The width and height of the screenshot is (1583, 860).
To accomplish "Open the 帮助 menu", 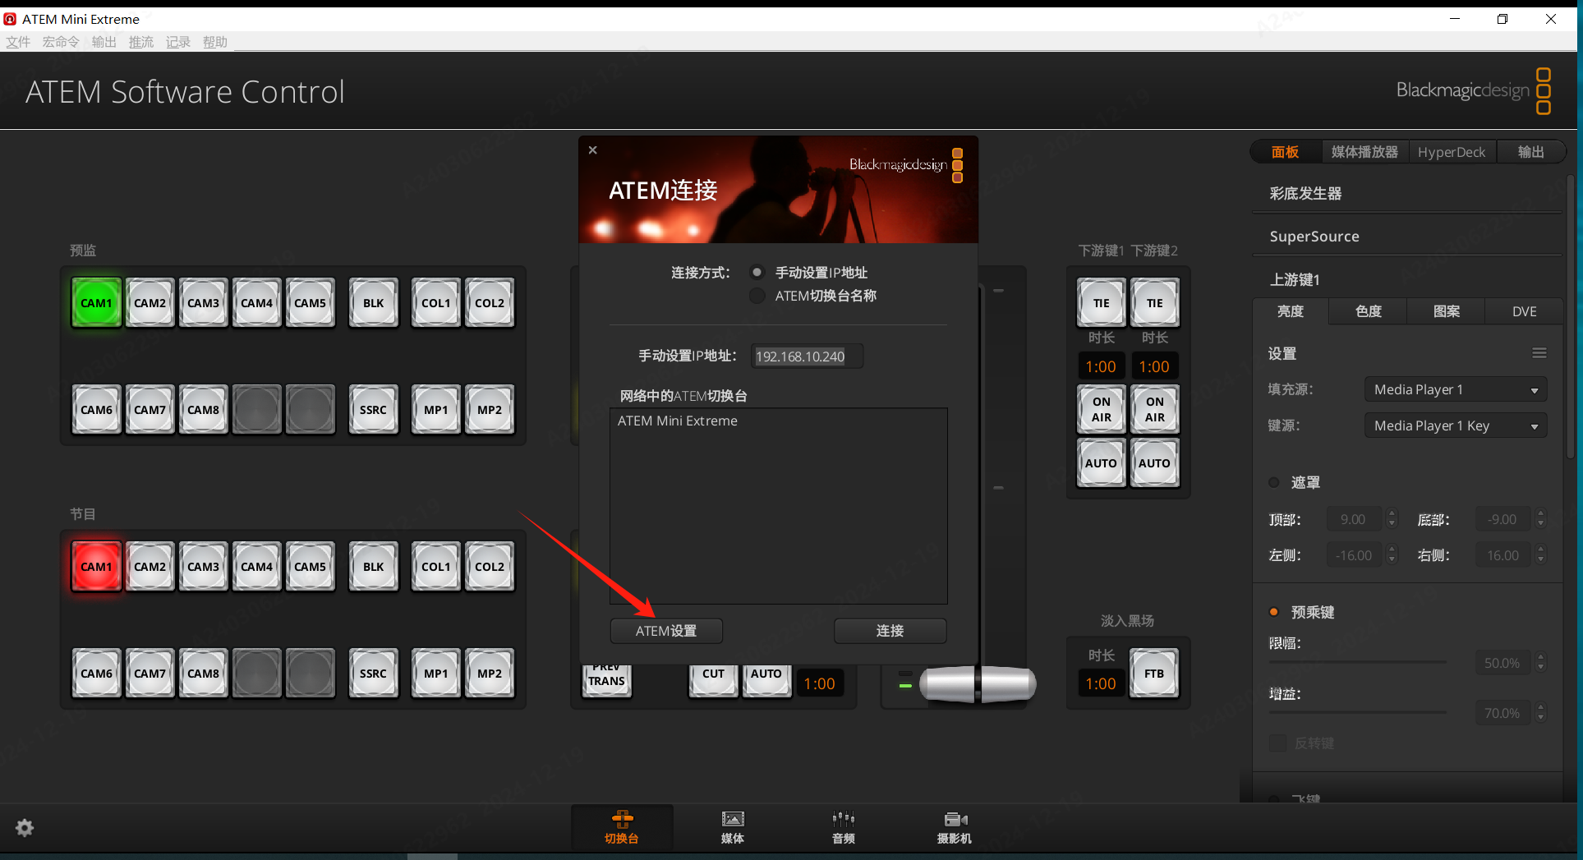I will [x=214, y=42].
